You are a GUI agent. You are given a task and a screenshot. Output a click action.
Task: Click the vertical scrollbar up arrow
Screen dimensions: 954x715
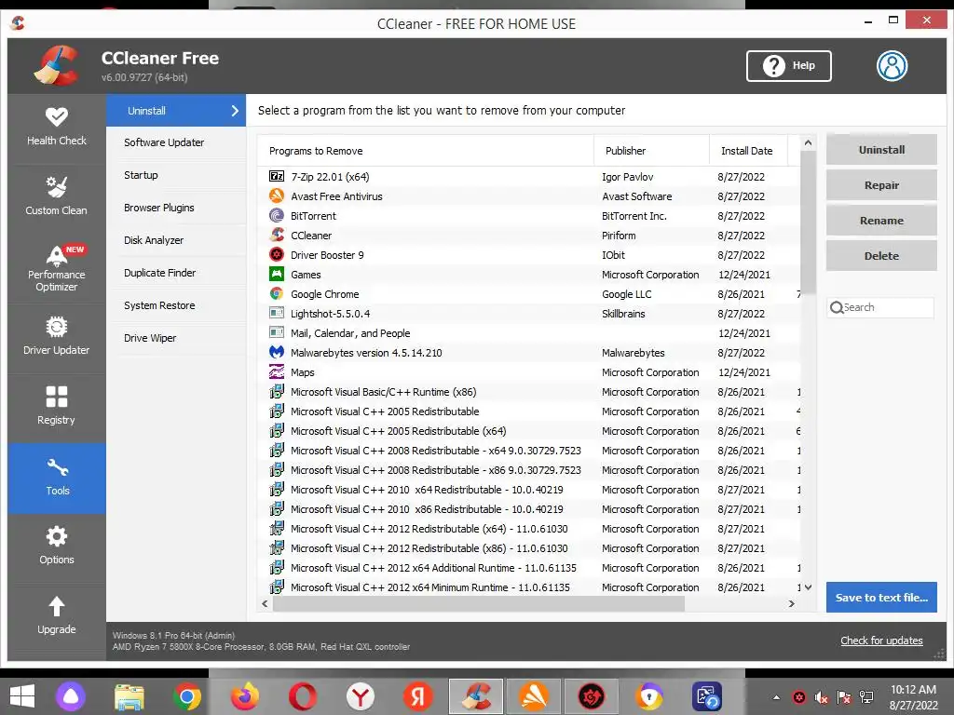coord(808,142)
